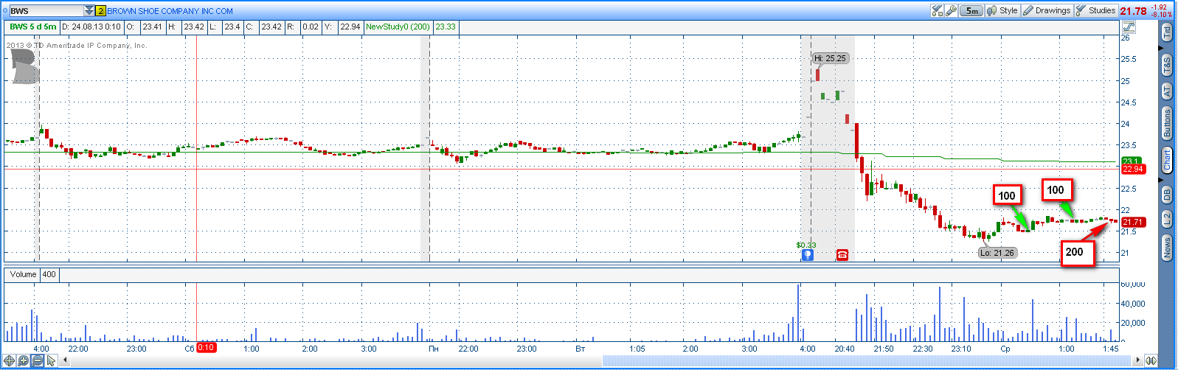Click the red 22.94 price axis label
This screenshot has height=370, width=1178.
click(x=1133, y=169)
